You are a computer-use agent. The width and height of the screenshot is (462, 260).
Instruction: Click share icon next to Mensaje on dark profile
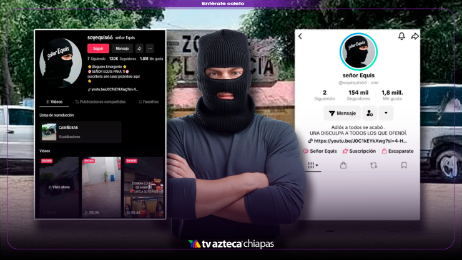click(139, 48)
